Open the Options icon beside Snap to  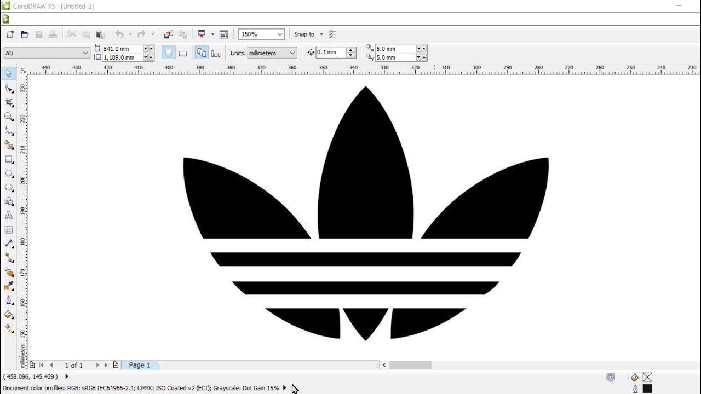click(332, 34)
